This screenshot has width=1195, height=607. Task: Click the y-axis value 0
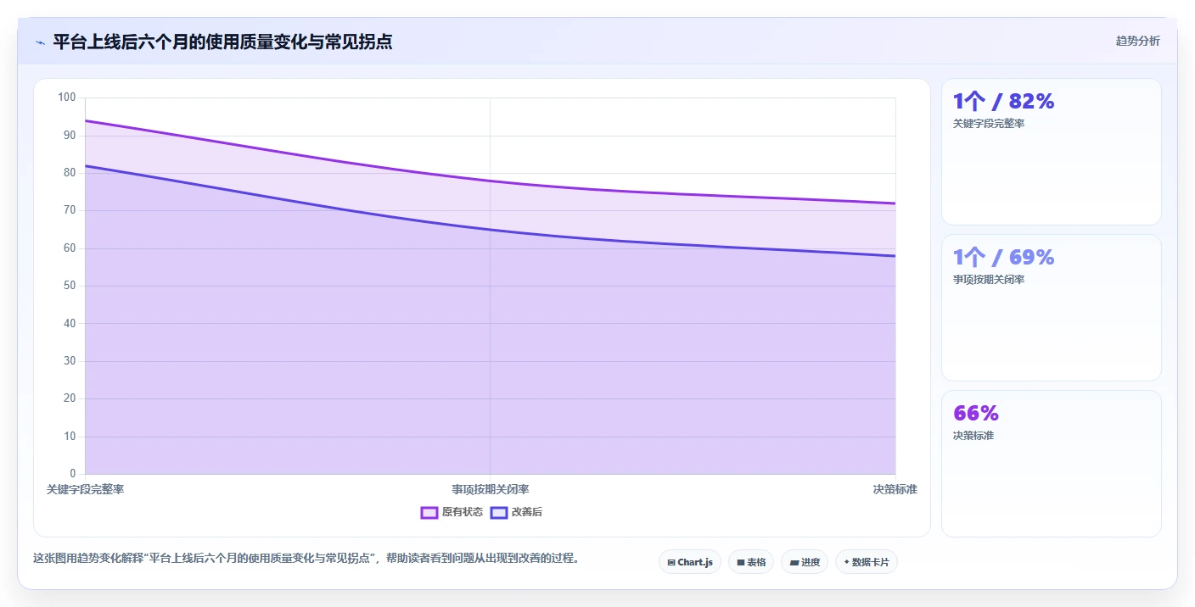73,474
